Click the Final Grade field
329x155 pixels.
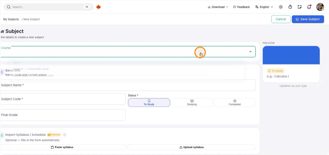[63, 115]
